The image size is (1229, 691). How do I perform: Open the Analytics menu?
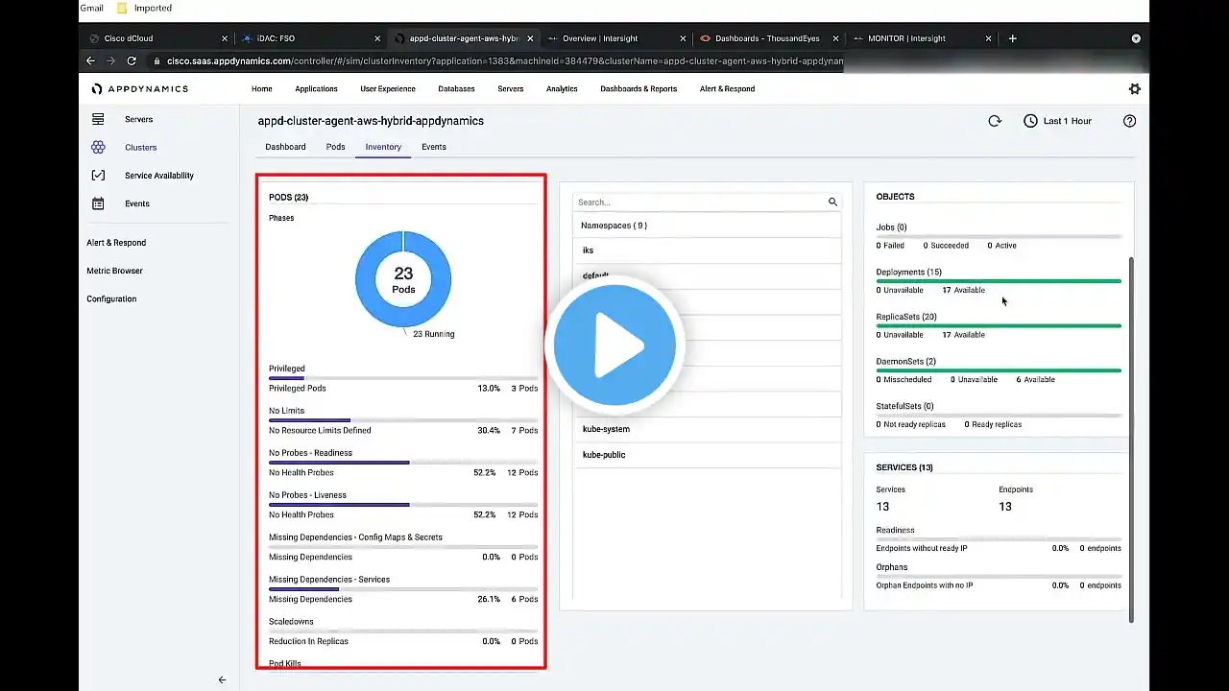(x=562, y=88)
